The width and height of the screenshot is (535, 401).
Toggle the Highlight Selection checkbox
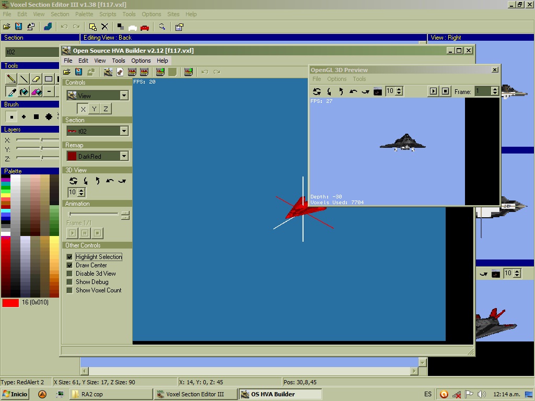point(69,257)
